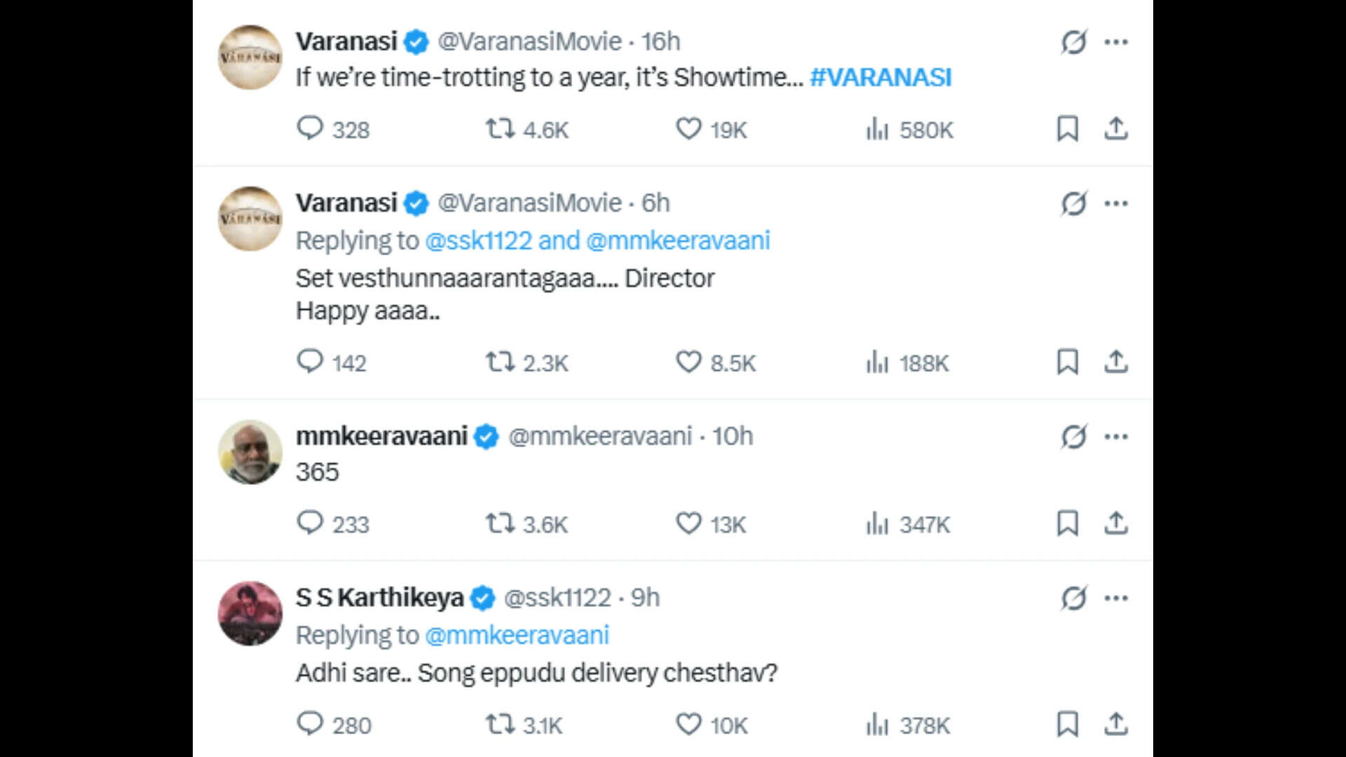Expand options on S S Karthikeya's tweet
This screenshot has height=757, width=1346.
click(1117, 597)
